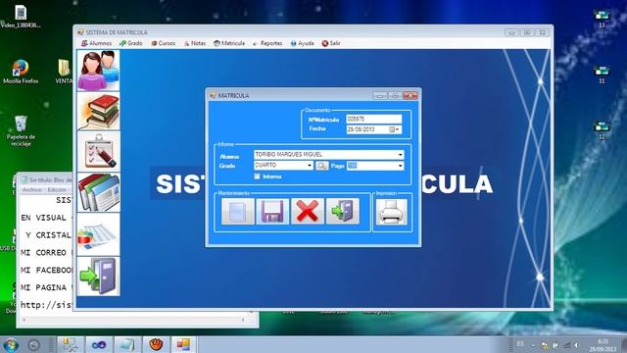The image size is (627, 353).
Task: Create a new record with the blank page button
Action: [237, 212]
